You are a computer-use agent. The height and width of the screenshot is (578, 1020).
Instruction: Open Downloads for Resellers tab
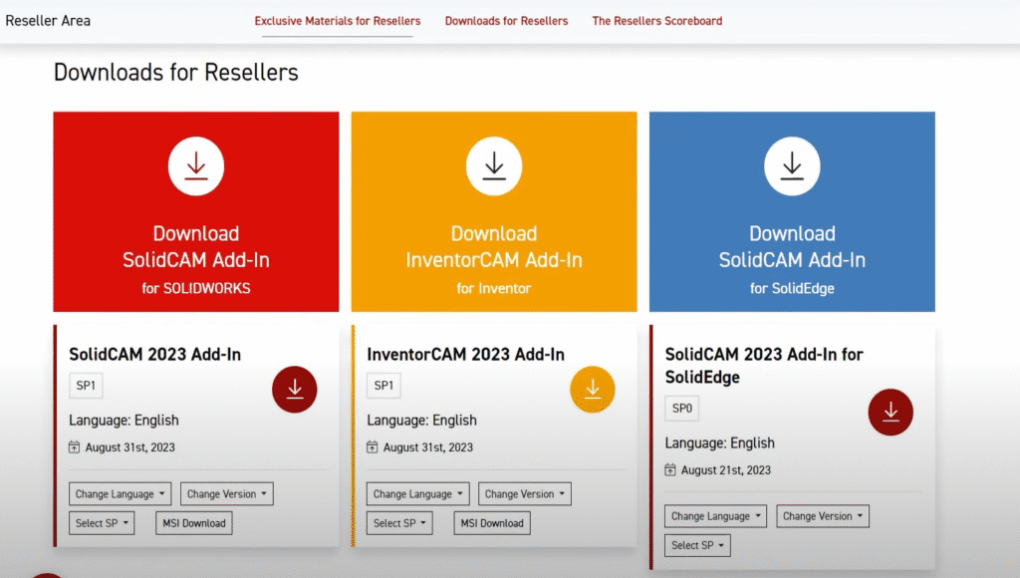click(x=506, y=21)
